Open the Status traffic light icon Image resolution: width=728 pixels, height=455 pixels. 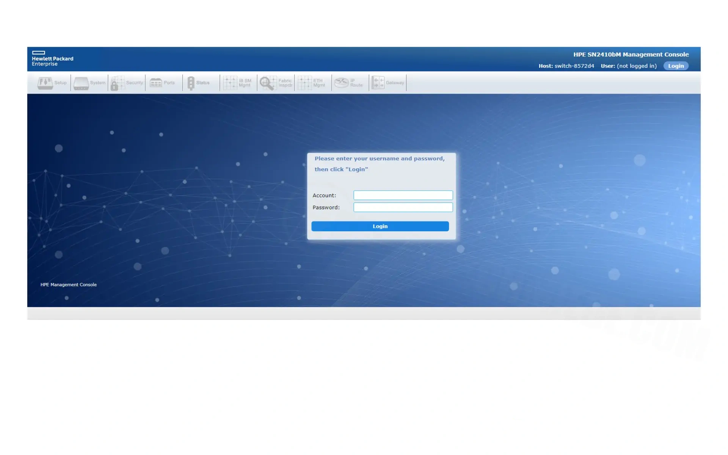[x=191, y=83]
